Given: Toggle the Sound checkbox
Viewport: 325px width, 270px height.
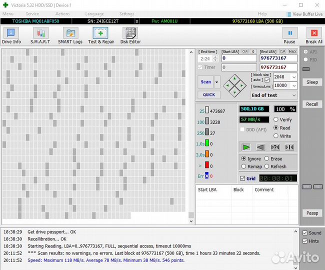Looking at the screenshot, I should pos(305,233).
